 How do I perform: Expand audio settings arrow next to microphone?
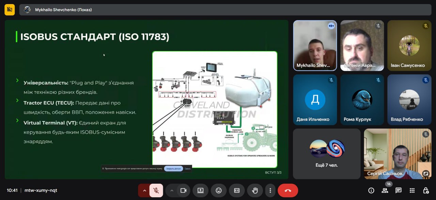click(x=144, y=190)
